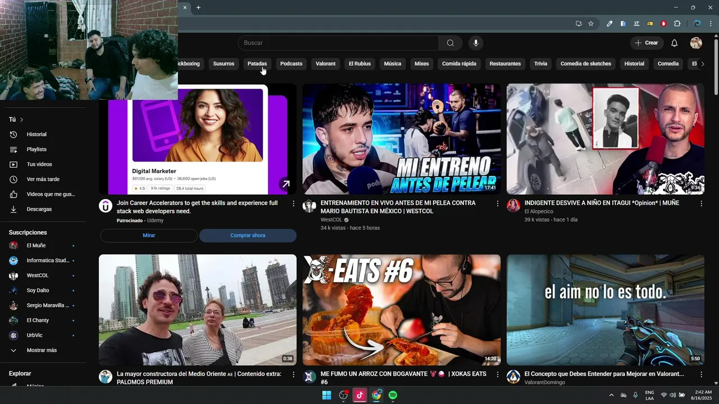Open Windows Start menu
This screenshot has height=404, width=719.
click(x=326, y=395)
